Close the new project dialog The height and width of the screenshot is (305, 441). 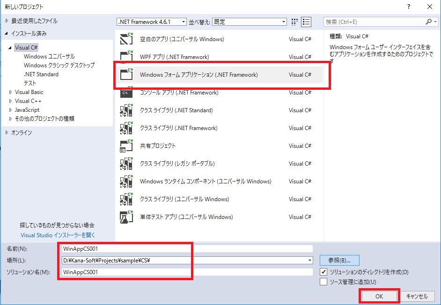[x=429, y=7]
